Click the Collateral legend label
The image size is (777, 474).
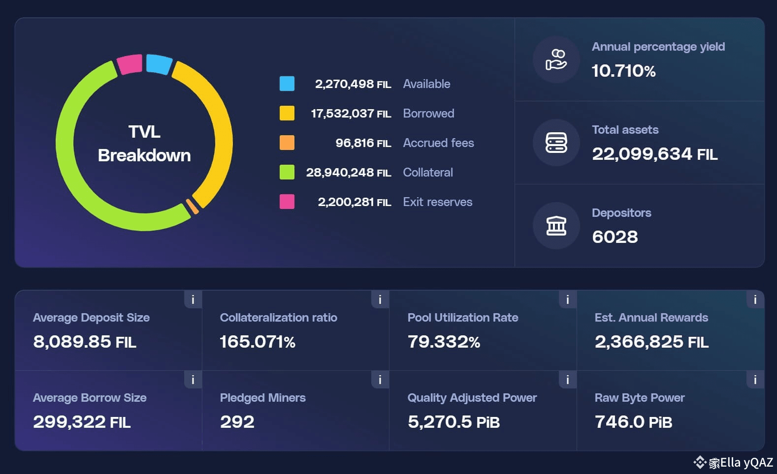point(428,173)
